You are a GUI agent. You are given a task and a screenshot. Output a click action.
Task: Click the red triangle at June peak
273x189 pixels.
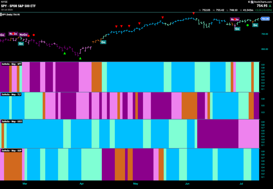pyautogui.click(x=194, y=13)
